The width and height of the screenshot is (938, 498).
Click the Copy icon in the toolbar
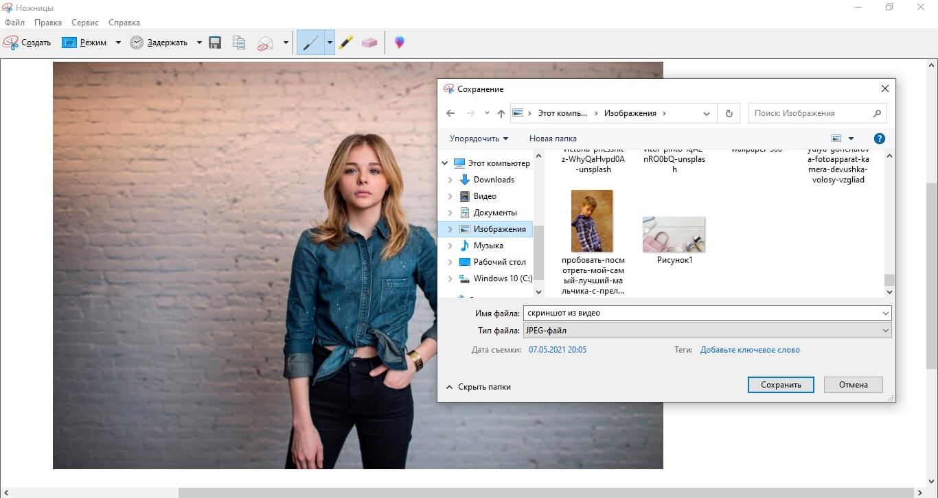point(239,43)
